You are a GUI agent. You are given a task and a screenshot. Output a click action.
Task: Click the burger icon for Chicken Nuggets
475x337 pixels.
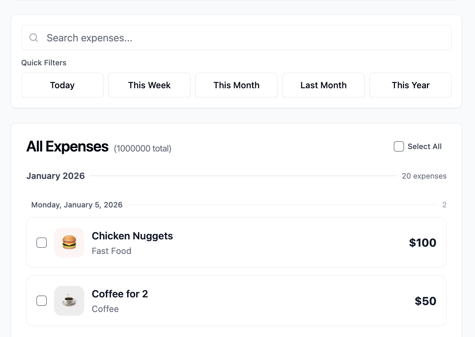tap(69, 243)
